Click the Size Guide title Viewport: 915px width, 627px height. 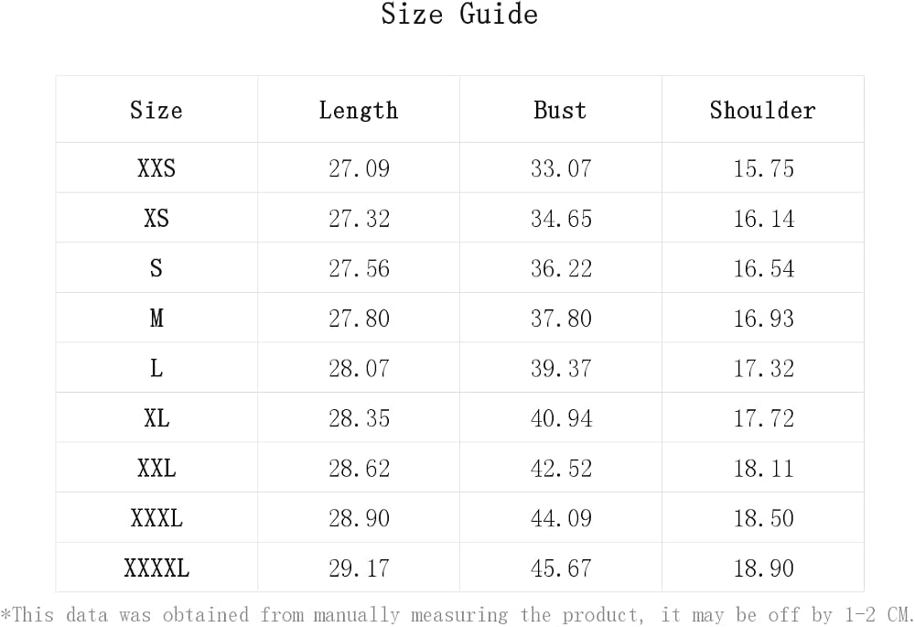pos(459,14)
